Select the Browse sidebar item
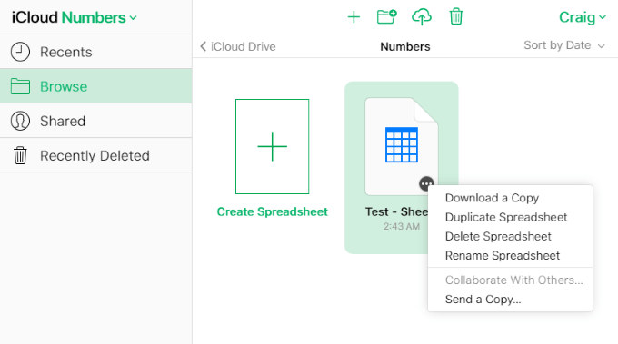The height and width of the screenshot is (344, 618). (95, 86)
